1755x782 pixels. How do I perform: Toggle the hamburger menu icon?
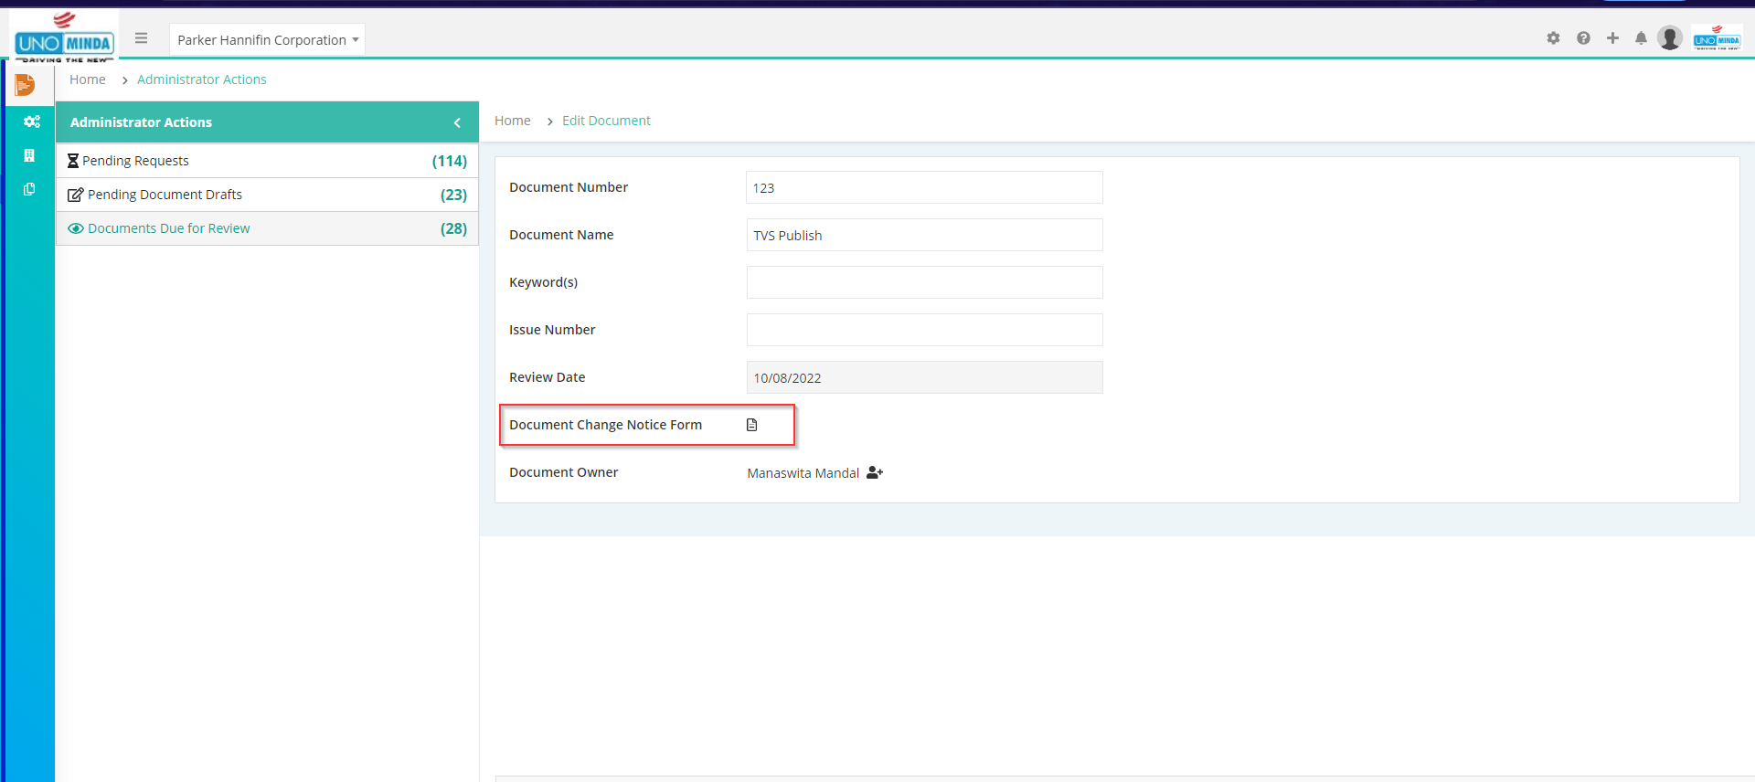coord(141,38)
